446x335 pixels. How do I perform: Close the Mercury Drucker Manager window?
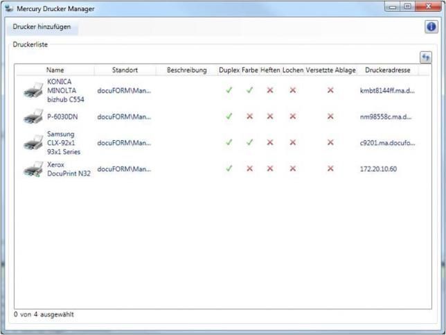[427, 8]
